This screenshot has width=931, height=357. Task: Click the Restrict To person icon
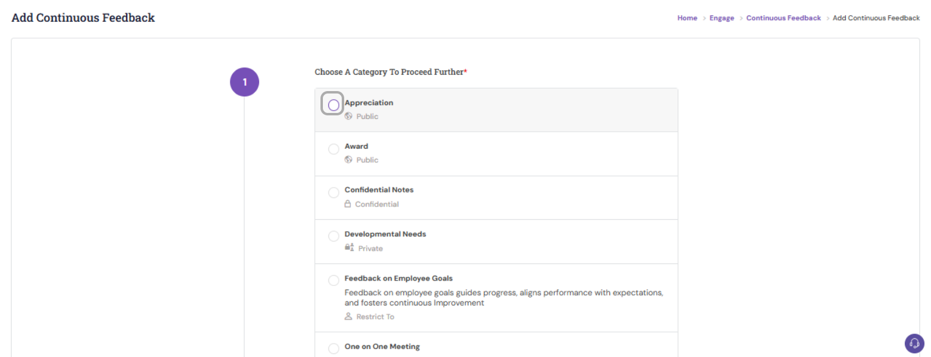348,316
